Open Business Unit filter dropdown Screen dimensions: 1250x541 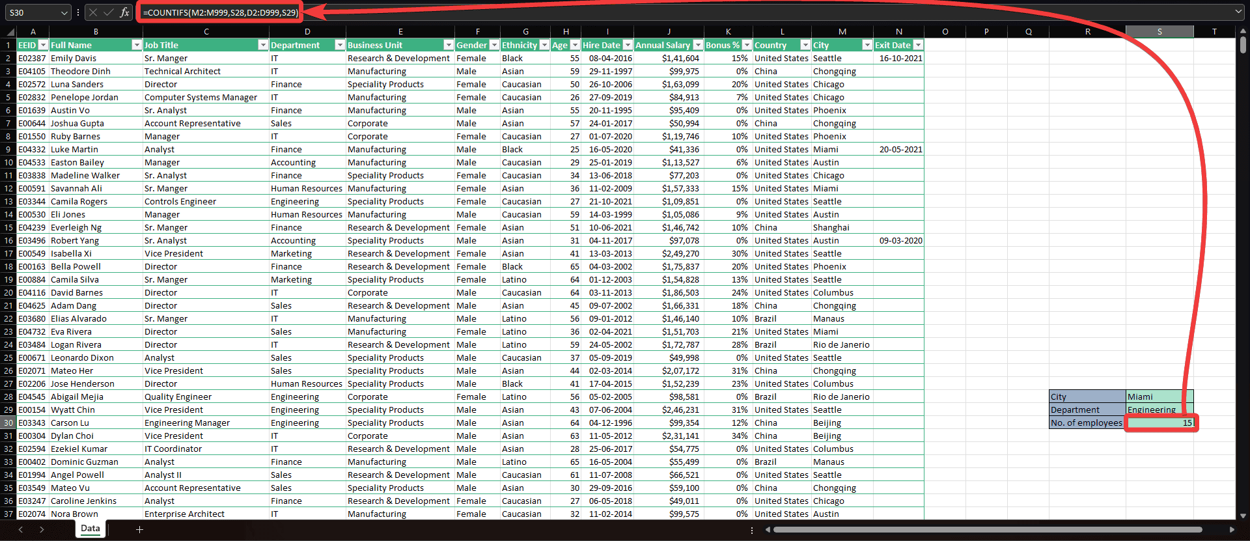449,45
